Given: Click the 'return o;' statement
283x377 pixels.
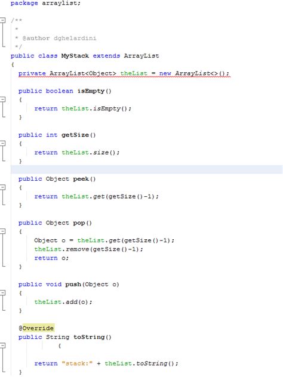Looking at the screenshot, I should tap(51, 258).
